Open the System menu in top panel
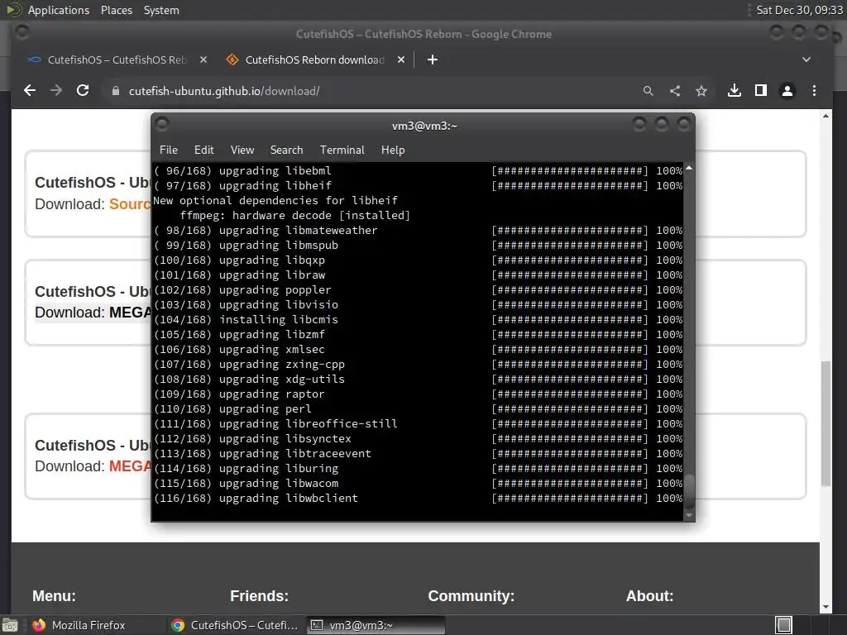Viewport: 847px width, 635px height. [161, 10]
